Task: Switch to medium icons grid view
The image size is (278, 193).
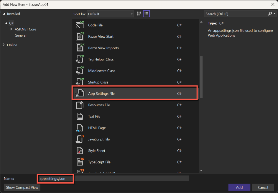Action: tap(139, 14)
